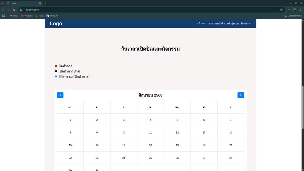The height and width of the screenshot is (171, 304).
Task: Click the page vertical scrollbar thumb
Action: [x=303, y=107]
